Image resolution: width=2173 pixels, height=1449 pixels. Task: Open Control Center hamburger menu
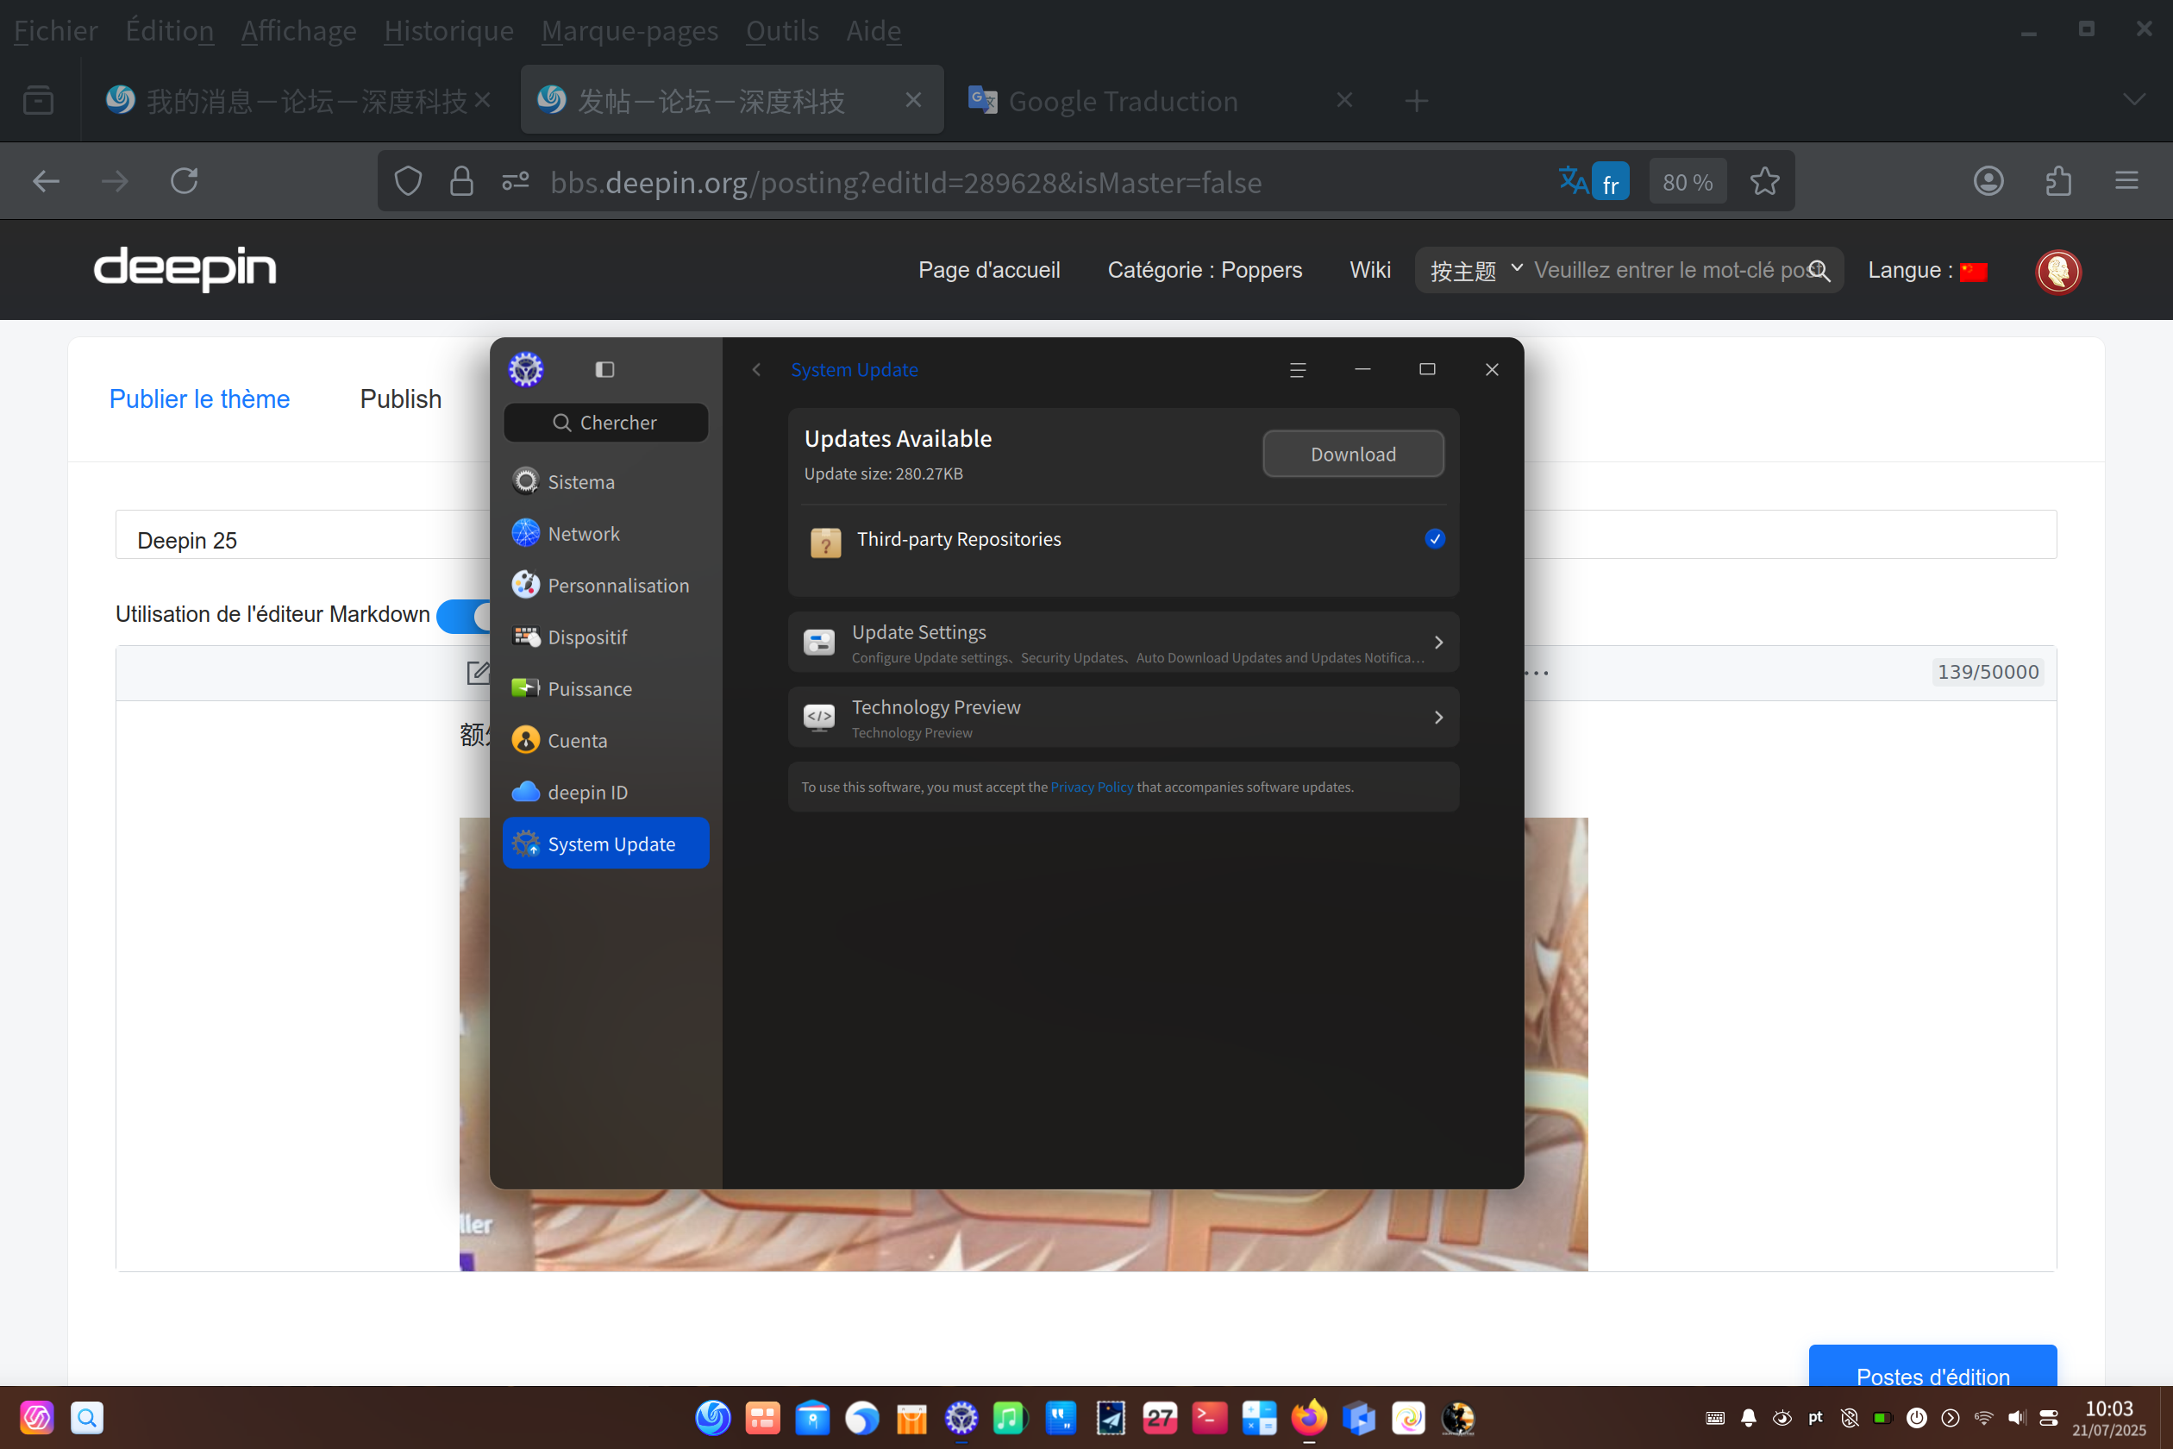tap(1298, 370)
